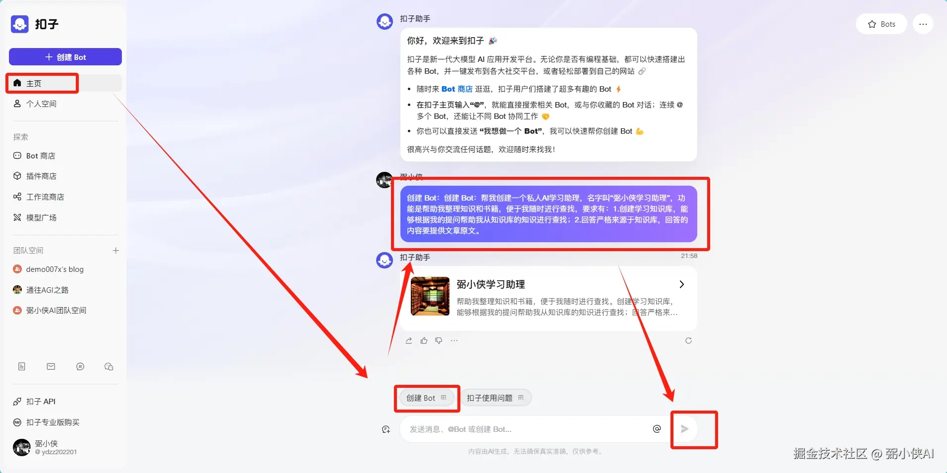Open more options under assistant reply
The width and height of the screenshot is (947, 473).
454,341
